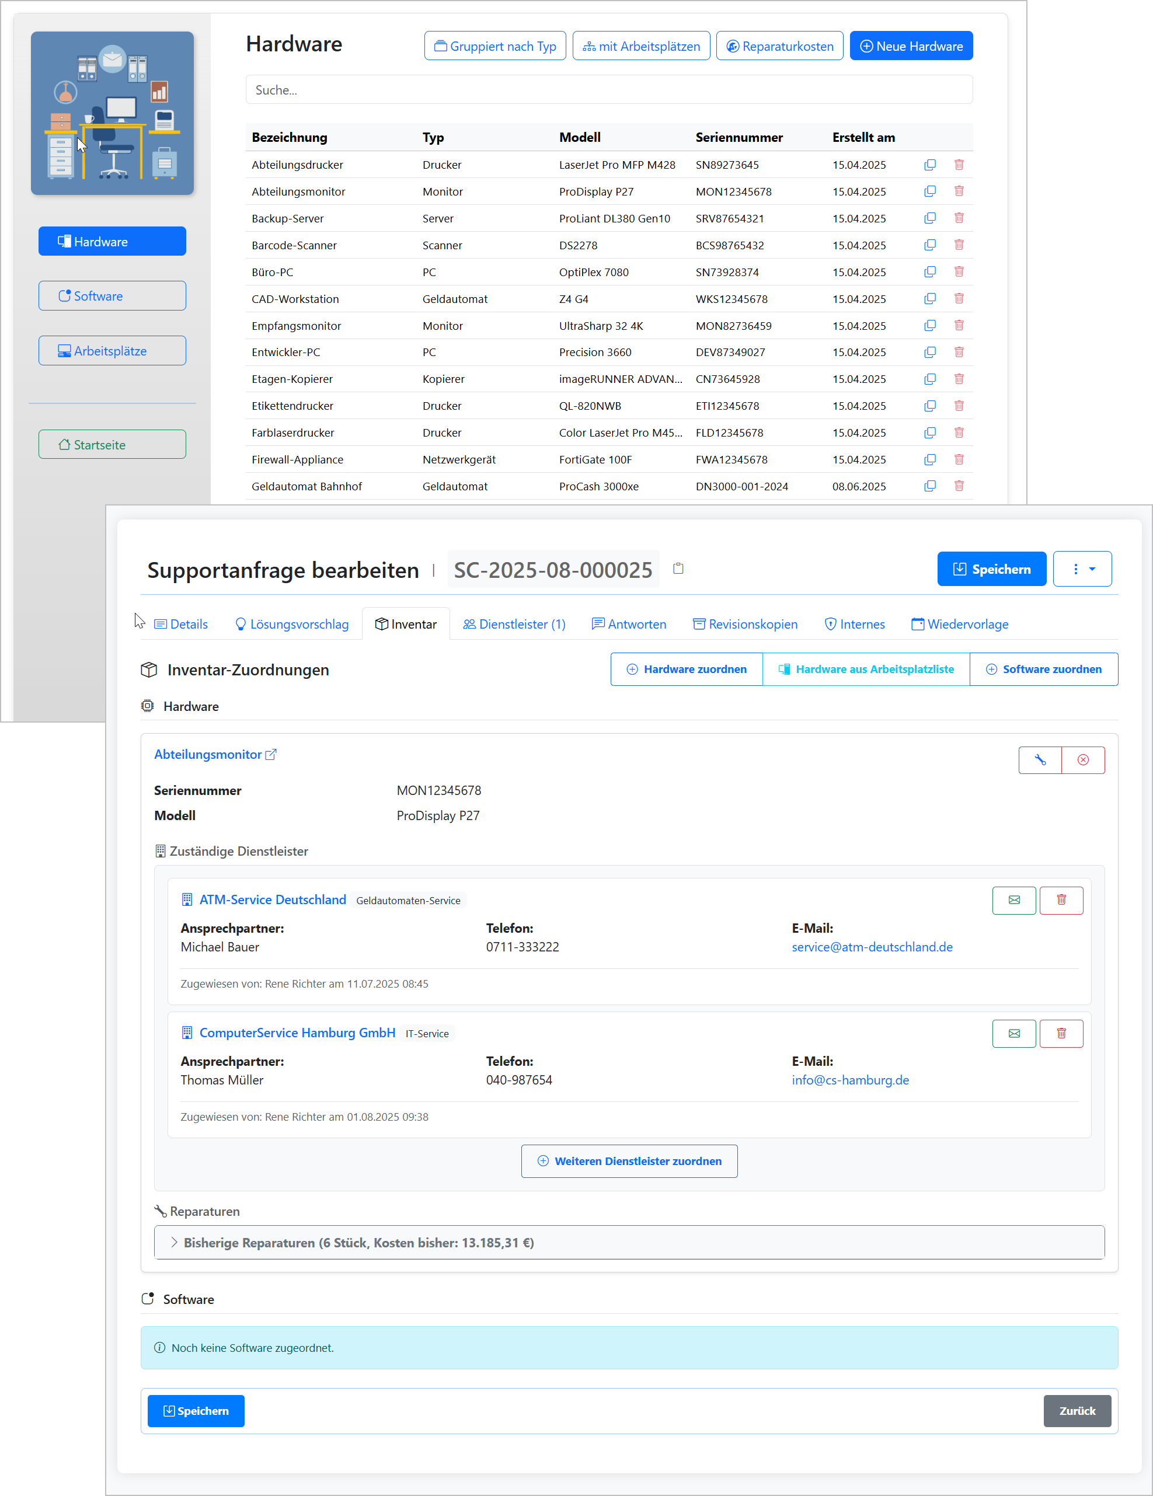
Task: Delete ATM-Service Deutschland provider assignment
Action: 1061,900
